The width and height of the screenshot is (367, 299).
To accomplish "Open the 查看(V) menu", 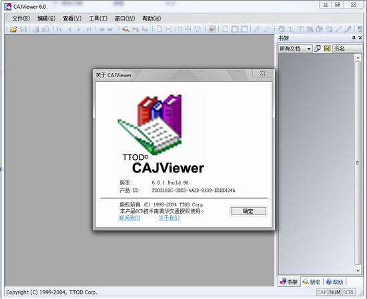I will (x=72, y=19).
